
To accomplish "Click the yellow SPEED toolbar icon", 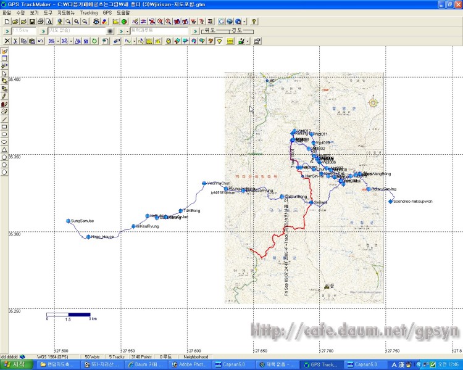I will (230, 41).
